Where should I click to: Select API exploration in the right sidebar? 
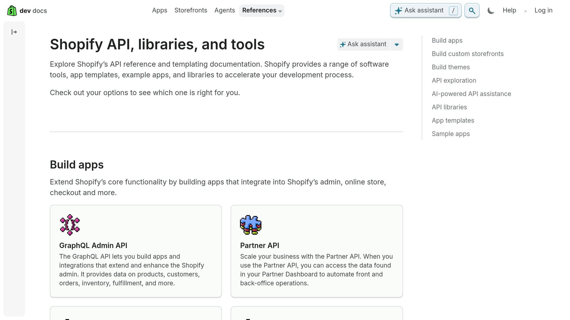click(454, 80)
